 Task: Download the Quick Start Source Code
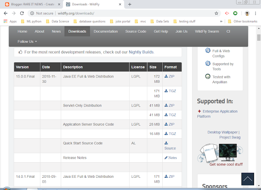(x=170, y=146)
